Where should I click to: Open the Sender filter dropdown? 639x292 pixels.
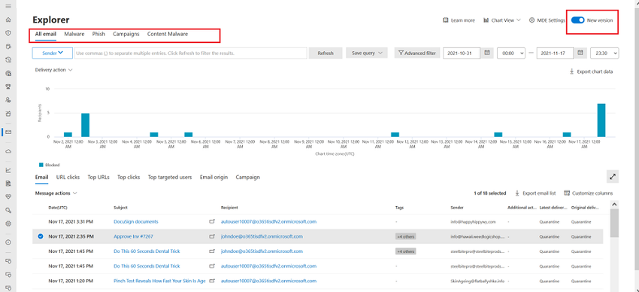53,53
